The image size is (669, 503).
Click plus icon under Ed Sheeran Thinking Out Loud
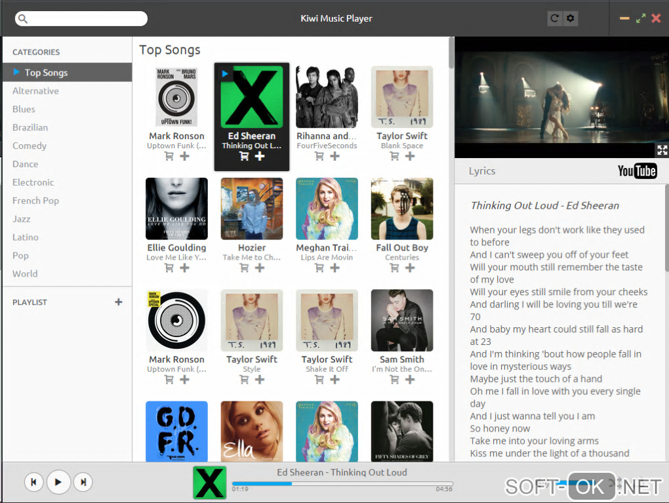click(x=260, y=156)
